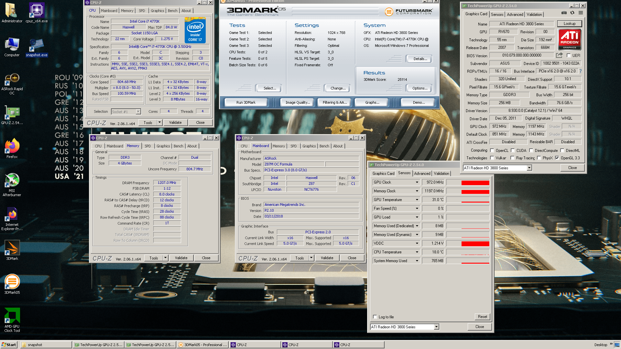This screenshot has width=621, height=349.
Task: Click the Core Speed value field in CPU-Z
Action: (x=127, y=82)
